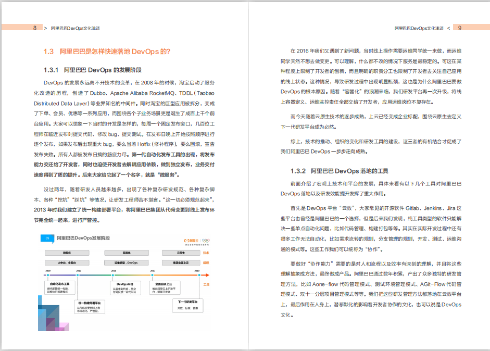Click the line starting '综上，技术的推动'

(x=376, y=142)
